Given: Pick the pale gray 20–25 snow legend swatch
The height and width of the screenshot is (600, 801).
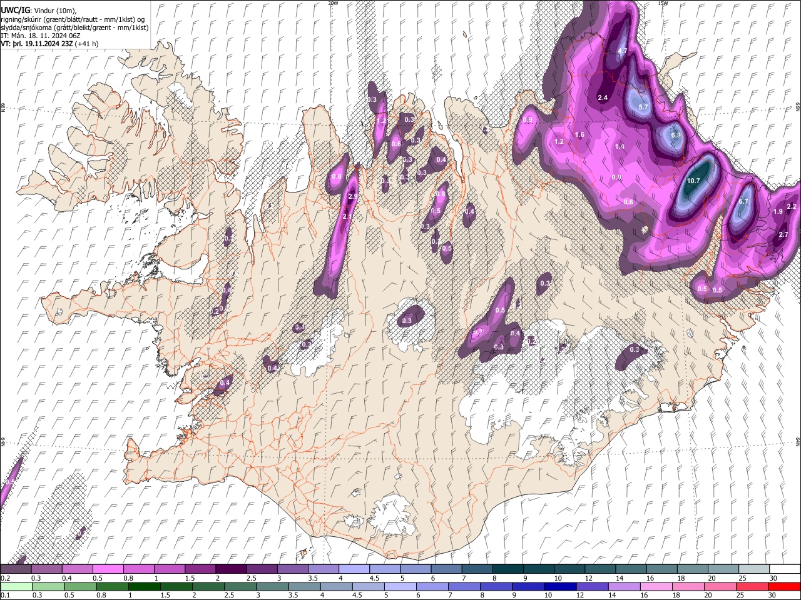Looking at the screenshot, I should point(723,569).
